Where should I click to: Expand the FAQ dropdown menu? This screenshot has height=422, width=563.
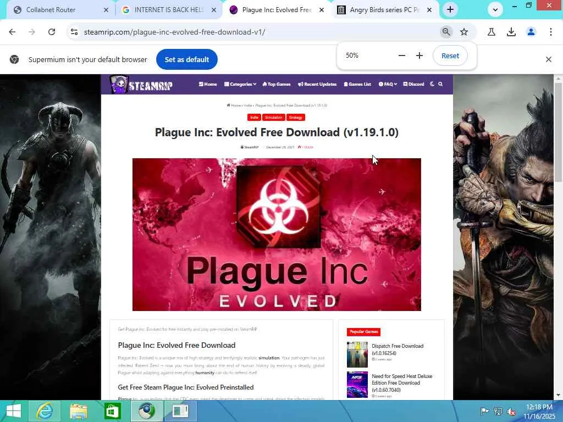click(x=388, y=84)
